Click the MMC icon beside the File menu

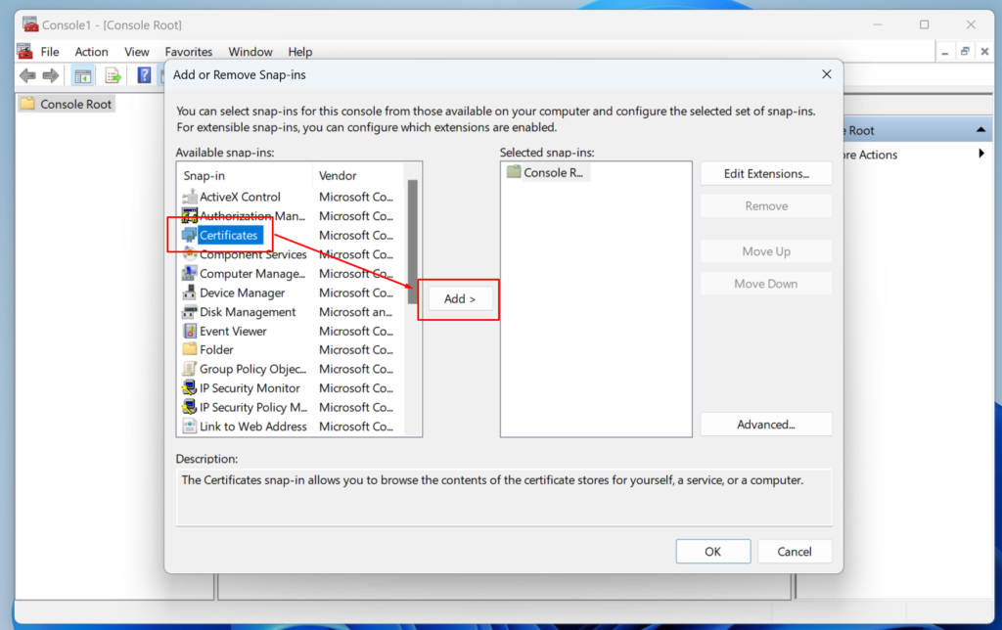click(x=24, y=51)
